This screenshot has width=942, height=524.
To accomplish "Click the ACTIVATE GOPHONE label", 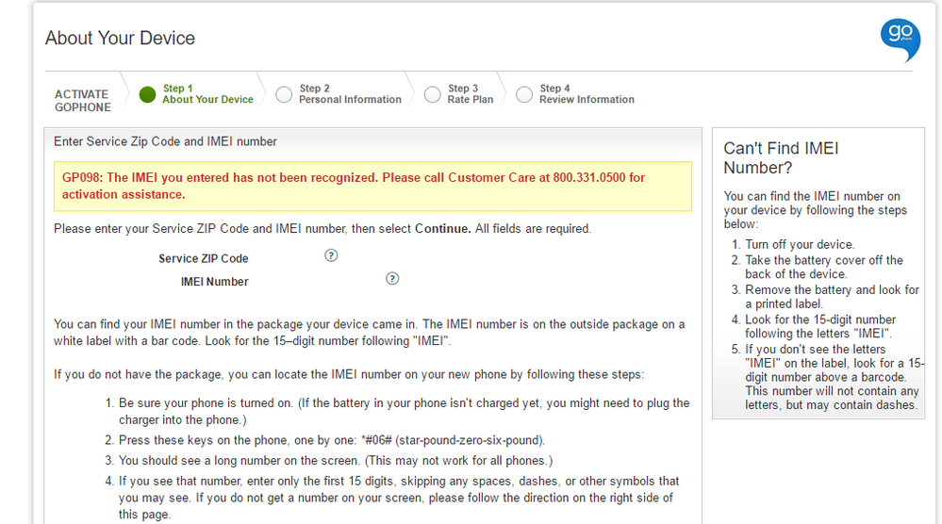I will [82, 101].
